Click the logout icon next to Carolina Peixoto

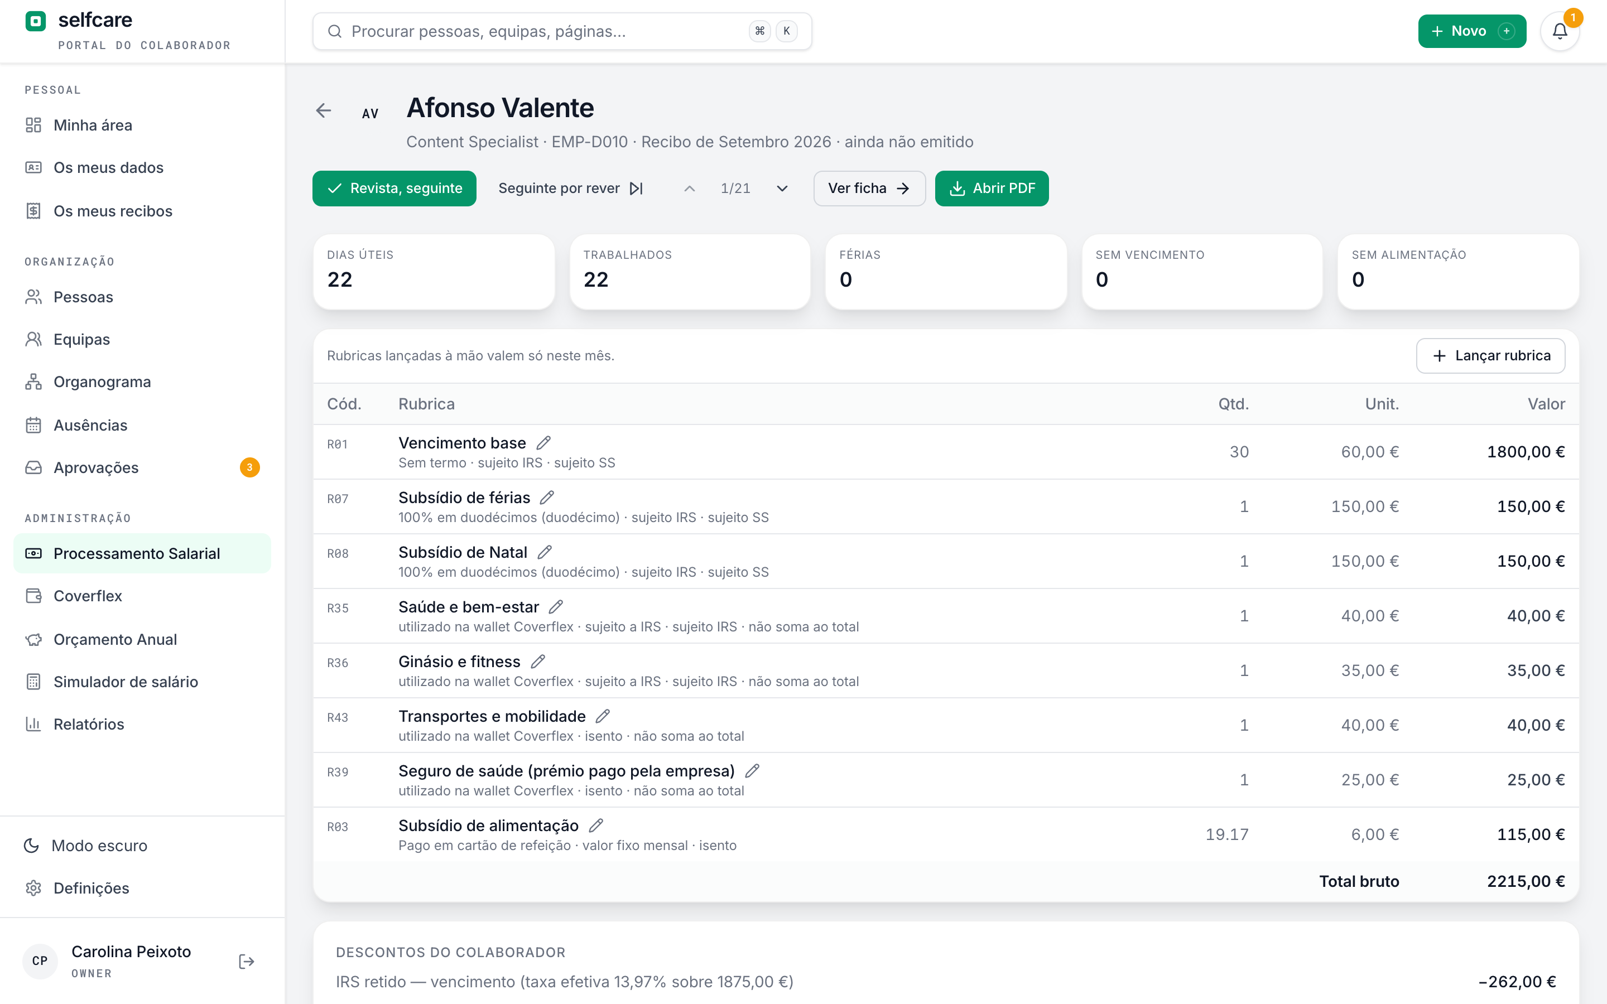pos(247,962)
